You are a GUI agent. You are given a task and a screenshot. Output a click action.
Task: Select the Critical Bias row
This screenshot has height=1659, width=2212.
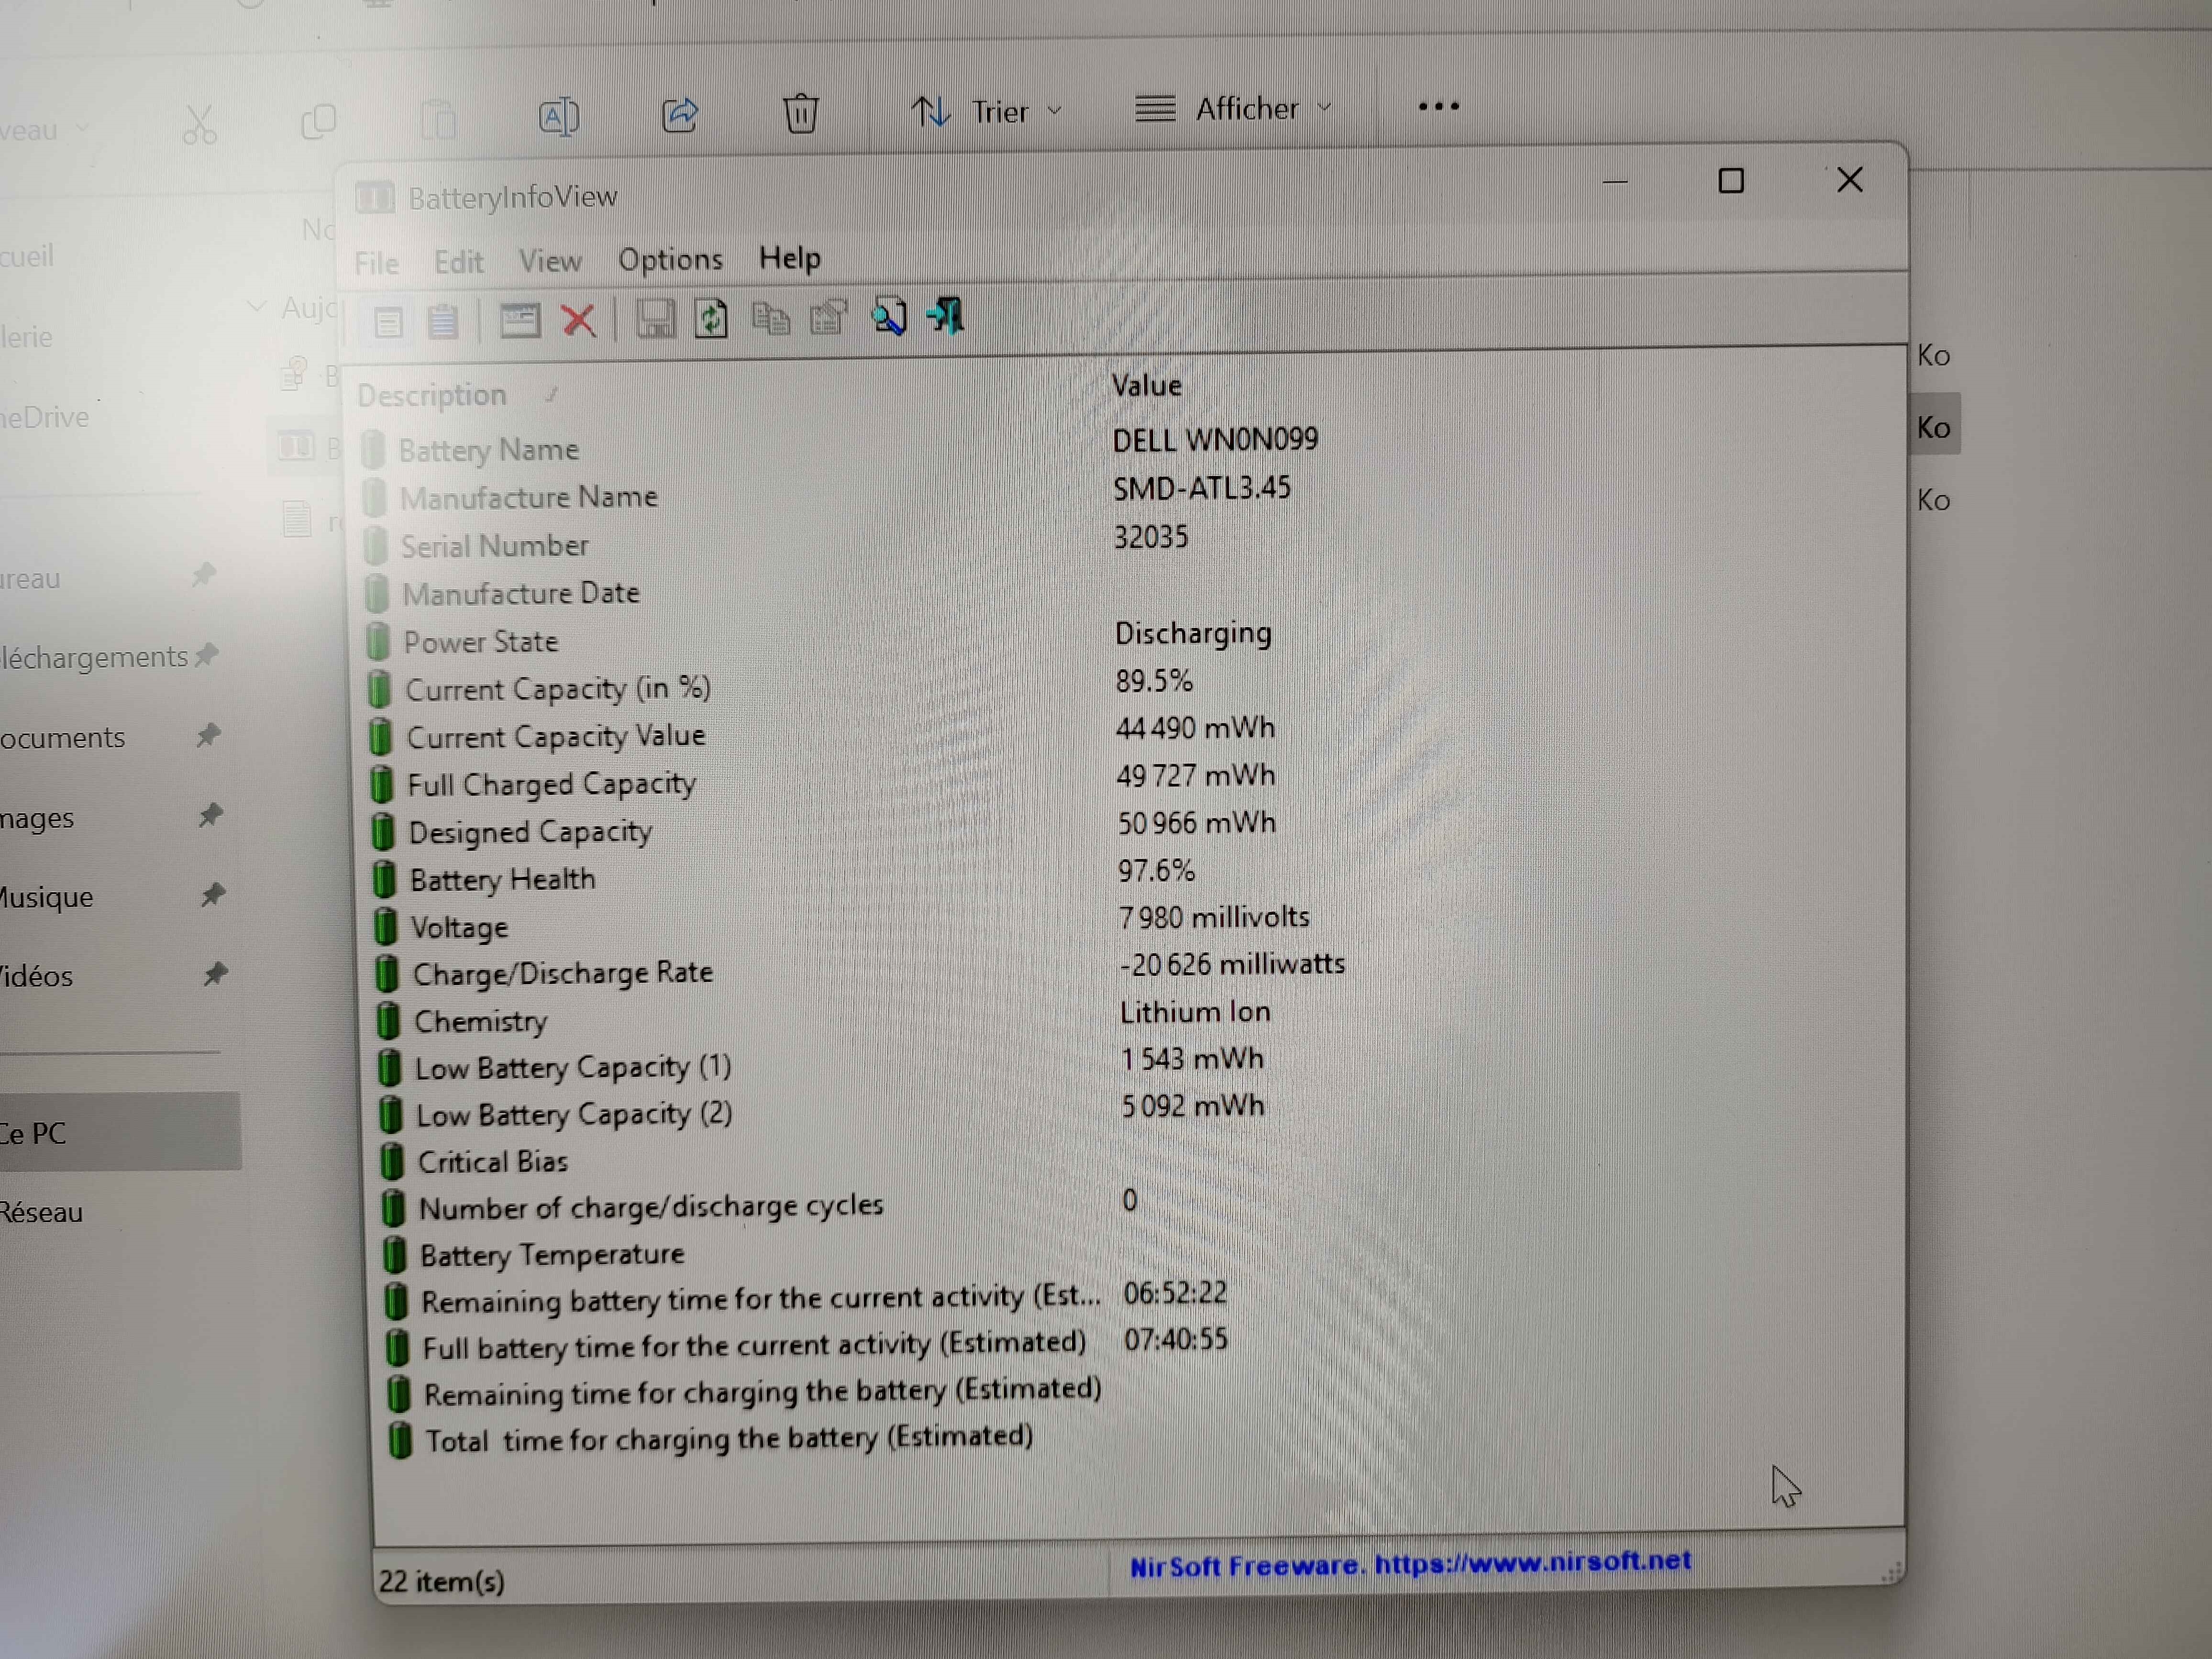tap(474, 1161)
